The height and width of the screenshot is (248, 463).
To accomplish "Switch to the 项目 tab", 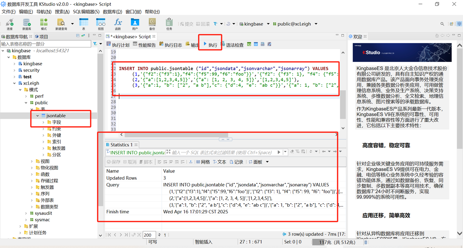I will coord(41,37).
